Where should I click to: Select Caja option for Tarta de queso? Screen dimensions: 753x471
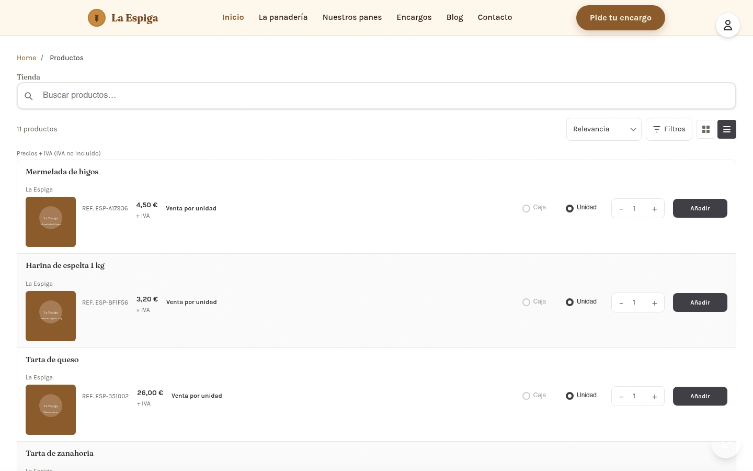click(526, 396)
